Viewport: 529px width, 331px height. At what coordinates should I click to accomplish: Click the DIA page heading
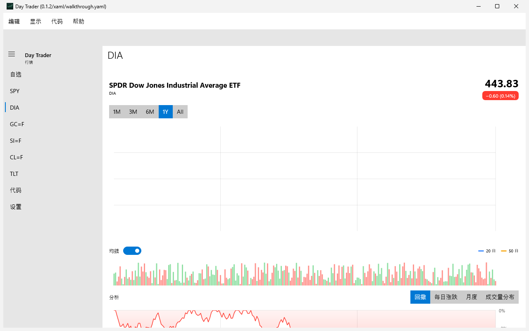(115, 55)
